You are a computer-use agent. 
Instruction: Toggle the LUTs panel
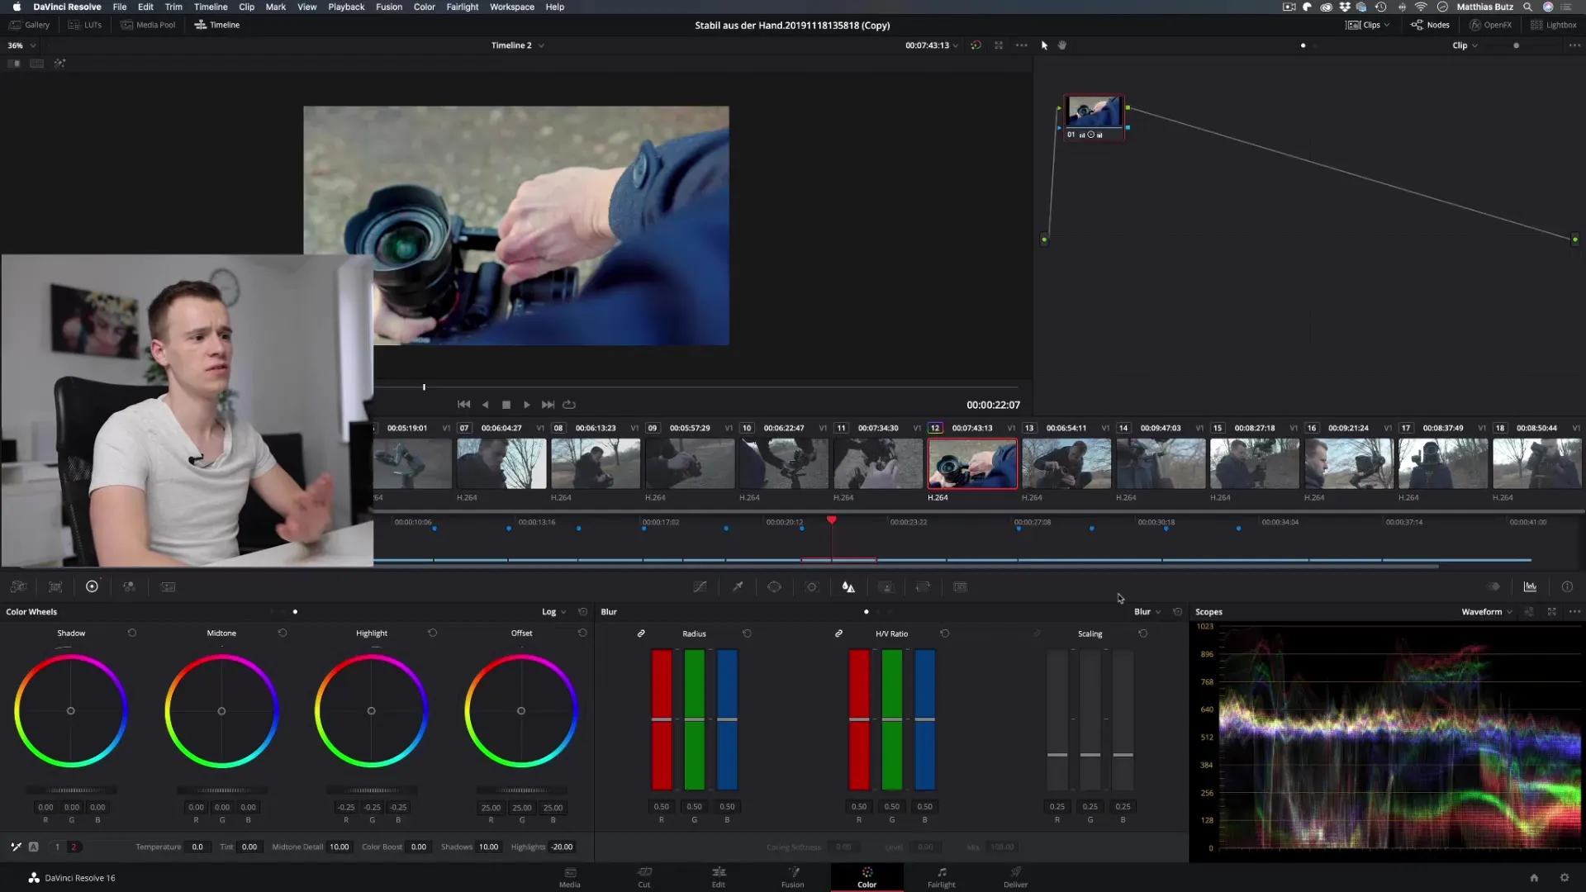pyautogui.click(x=85, y=25)
